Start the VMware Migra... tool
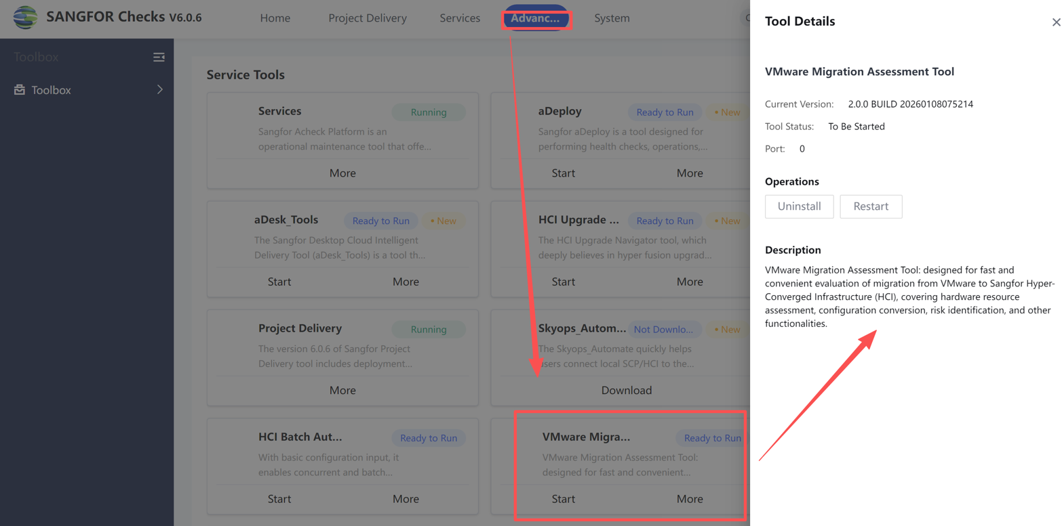Image resolution: width=1062 pixels, height=526 pixels. (563, 499)
